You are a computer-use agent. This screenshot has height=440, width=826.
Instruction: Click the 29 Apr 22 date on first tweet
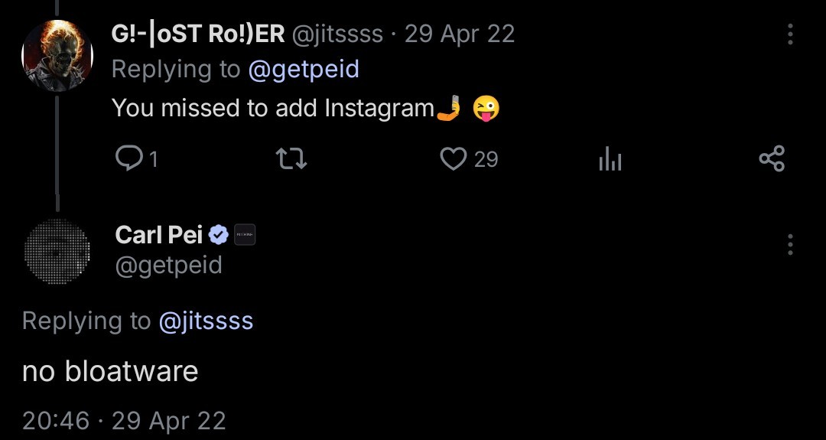pyautogui.click(x=460, y=34)
